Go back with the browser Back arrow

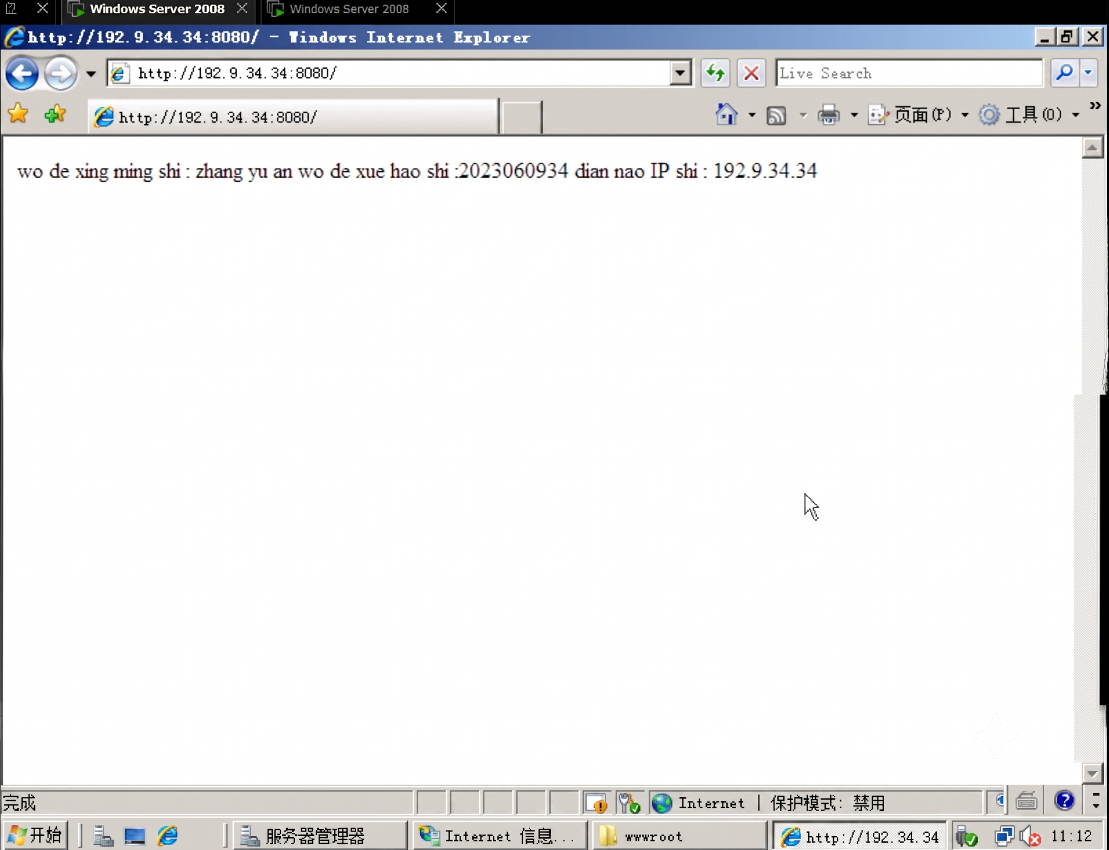tap(22, 74)
